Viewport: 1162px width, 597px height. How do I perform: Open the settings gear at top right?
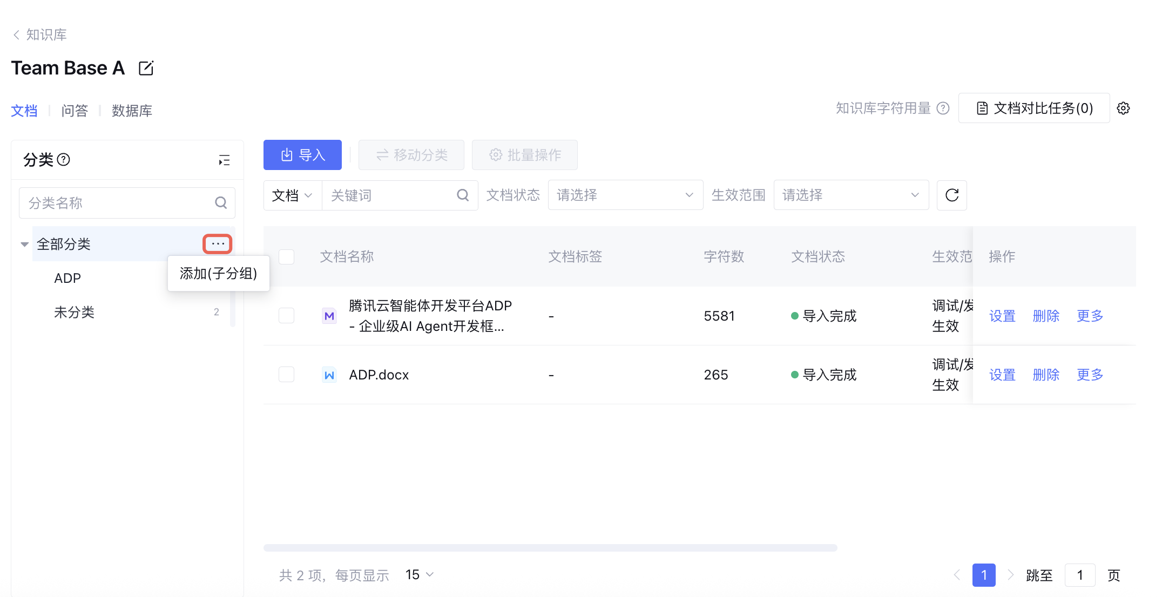[1123, 108]
